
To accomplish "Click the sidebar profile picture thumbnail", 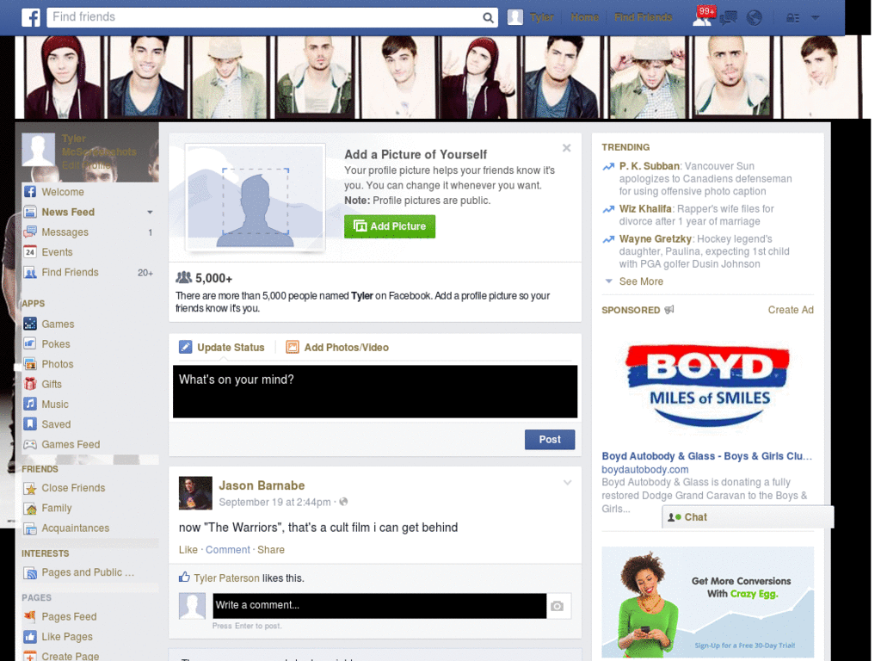I will click(x=38, y=150).
